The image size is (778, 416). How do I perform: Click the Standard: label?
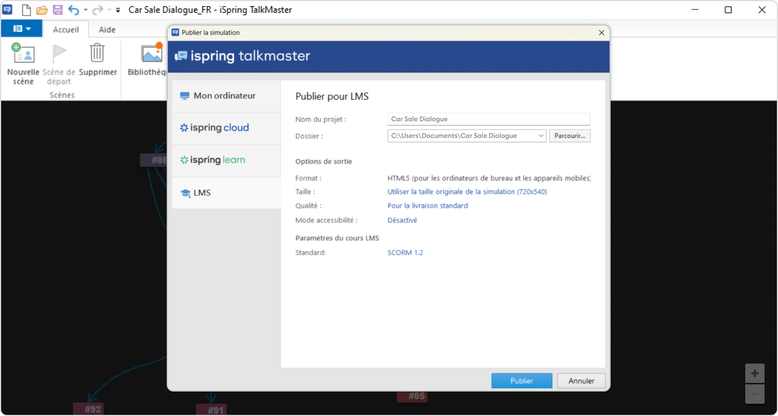pyautogui.click(x=311, y=252)
